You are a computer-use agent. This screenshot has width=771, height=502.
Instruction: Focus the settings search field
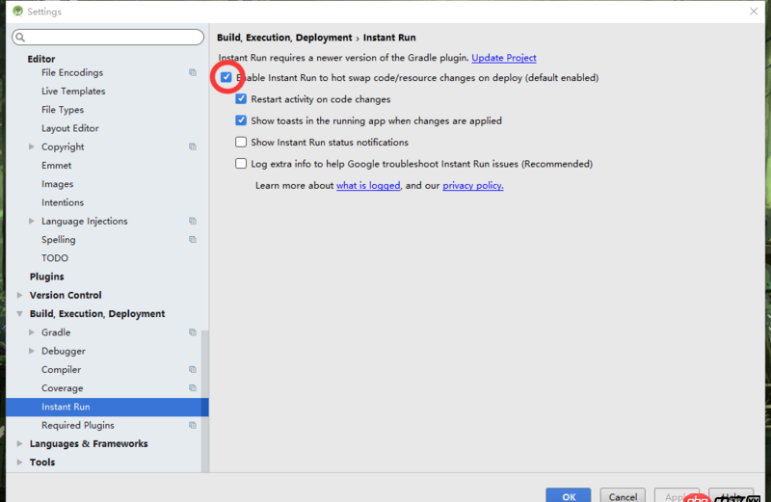pos(108,37)
